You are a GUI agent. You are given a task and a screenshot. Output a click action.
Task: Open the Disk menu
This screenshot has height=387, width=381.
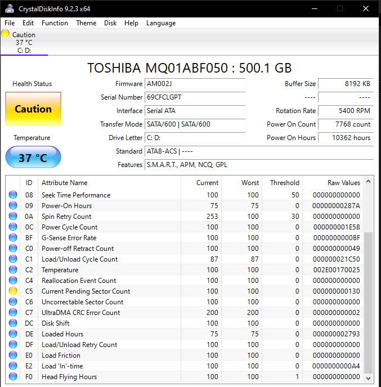point(110,23)
